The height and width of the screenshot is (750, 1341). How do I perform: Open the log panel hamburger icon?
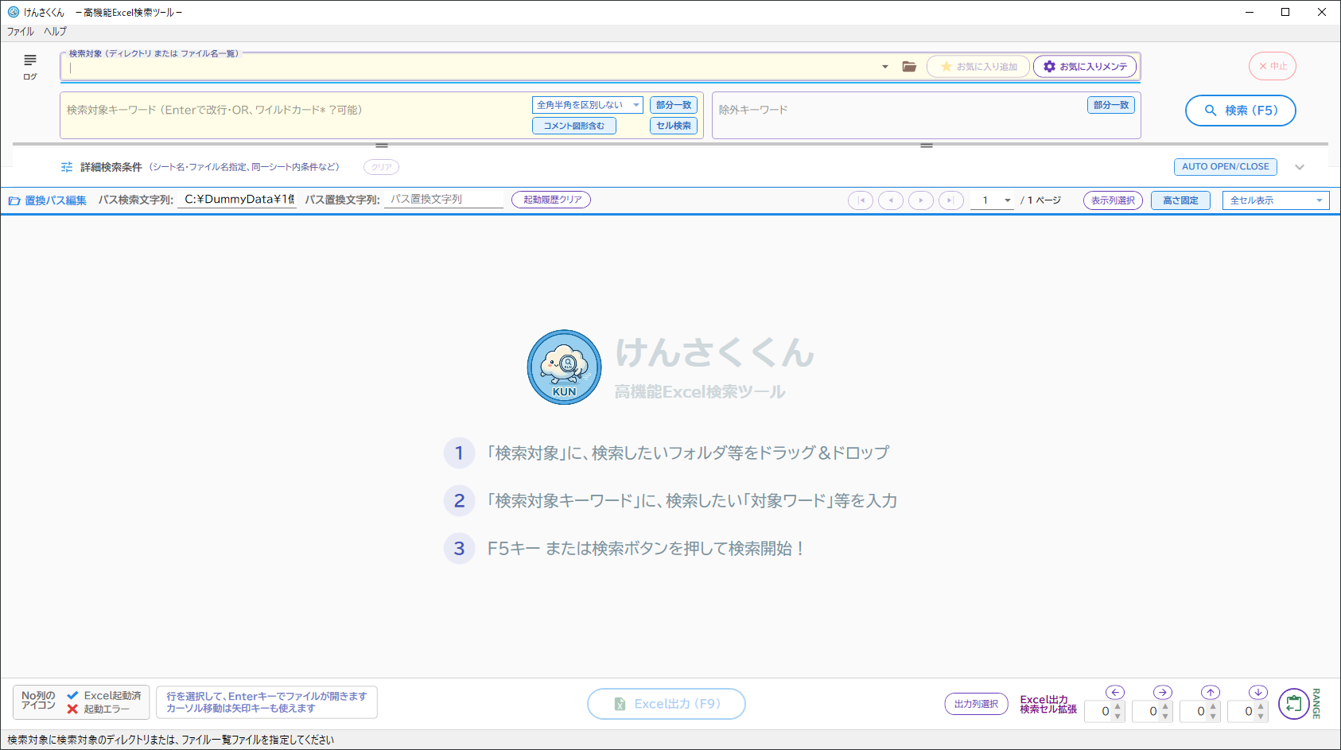tap(30, 60)
